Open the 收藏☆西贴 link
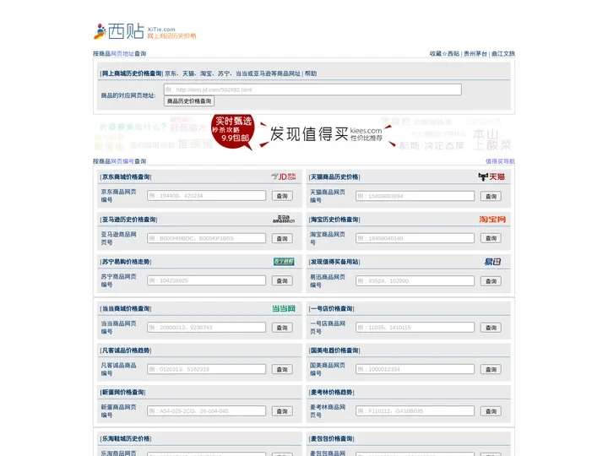Screen dimensions: 608x456 (444, 53)
